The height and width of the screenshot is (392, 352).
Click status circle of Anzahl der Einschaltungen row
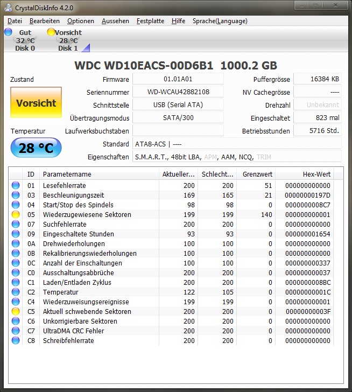click(x=16, y=263)
